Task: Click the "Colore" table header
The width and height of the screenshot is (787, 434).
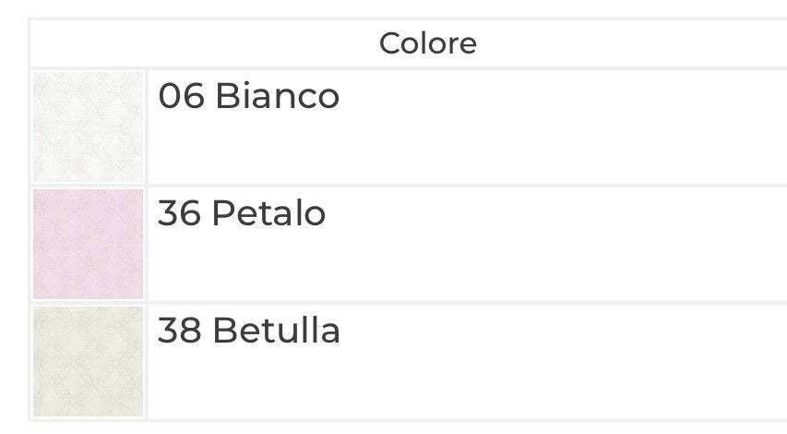Action: [428, 43]
